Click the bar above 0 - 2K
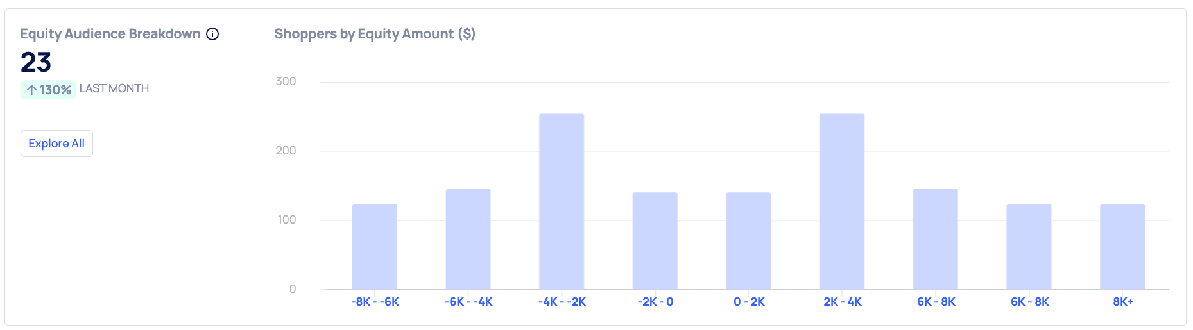 [748, 241]
